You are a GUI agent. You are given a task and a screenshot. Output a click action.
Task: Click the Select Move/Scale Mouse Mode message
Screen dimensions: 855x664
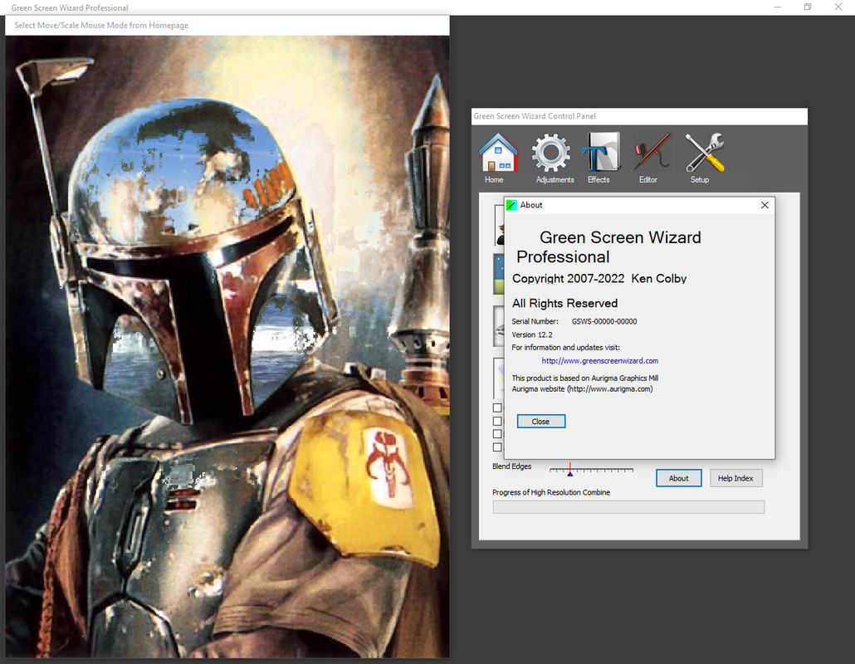click(x=101, y=25)
